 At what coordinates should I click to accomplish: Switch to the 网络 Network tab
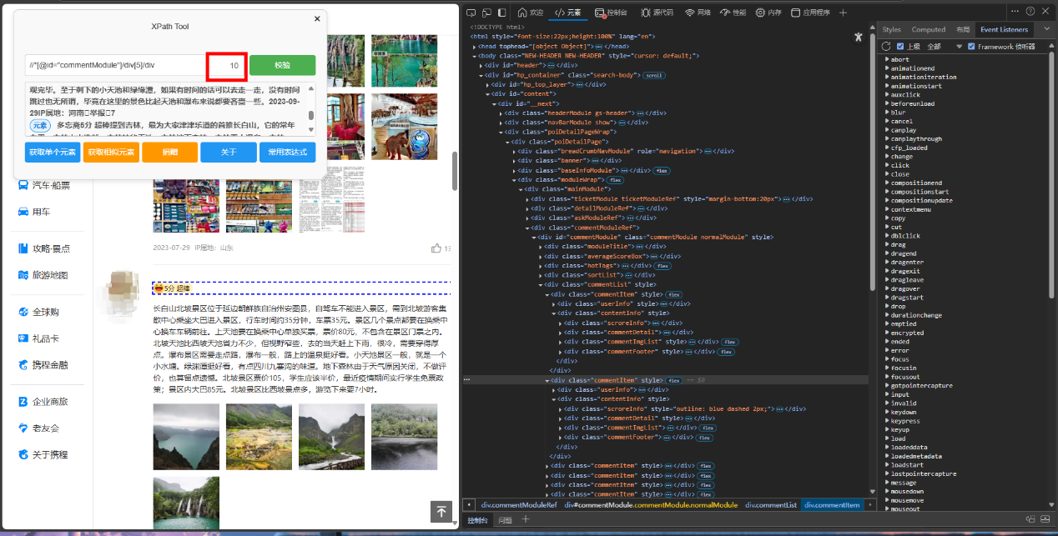[x=698, y=13]
